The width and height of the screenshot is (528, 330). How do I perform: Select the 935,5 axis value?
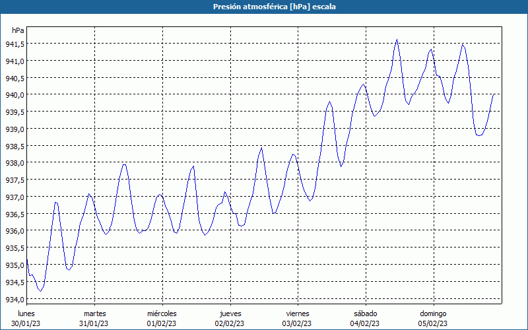tap(15, 249)
